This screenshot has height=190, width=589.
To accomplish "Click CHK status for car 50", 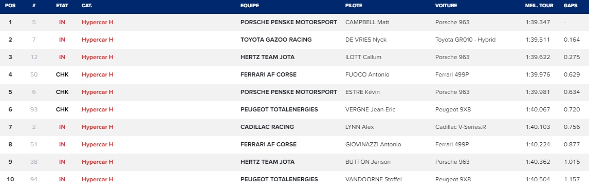I will [62, 75].
